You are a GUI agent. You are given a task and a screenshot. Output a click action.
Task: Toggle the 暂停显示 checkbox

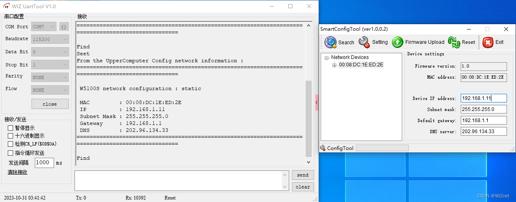coord(11,128)
